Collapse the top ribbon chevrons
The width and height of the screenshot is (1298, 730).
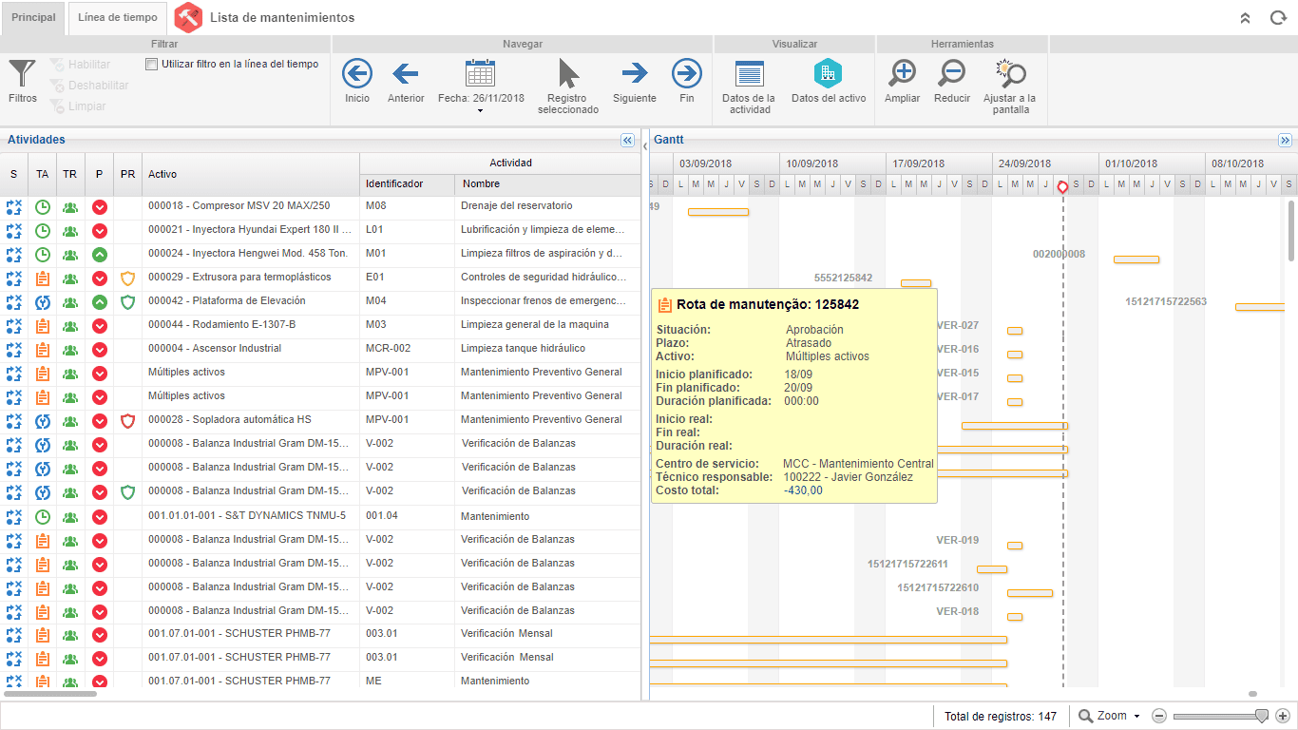[1246, 18]
